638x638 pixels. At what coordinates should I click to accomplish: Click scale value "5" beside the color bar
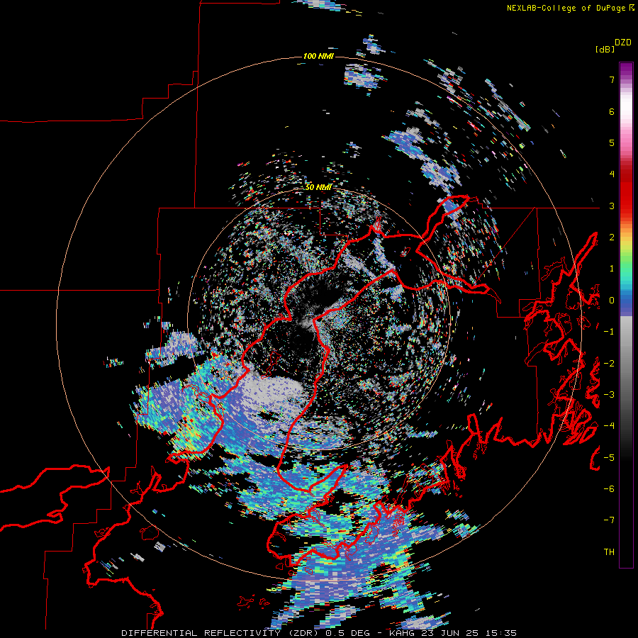coord(612,142)
